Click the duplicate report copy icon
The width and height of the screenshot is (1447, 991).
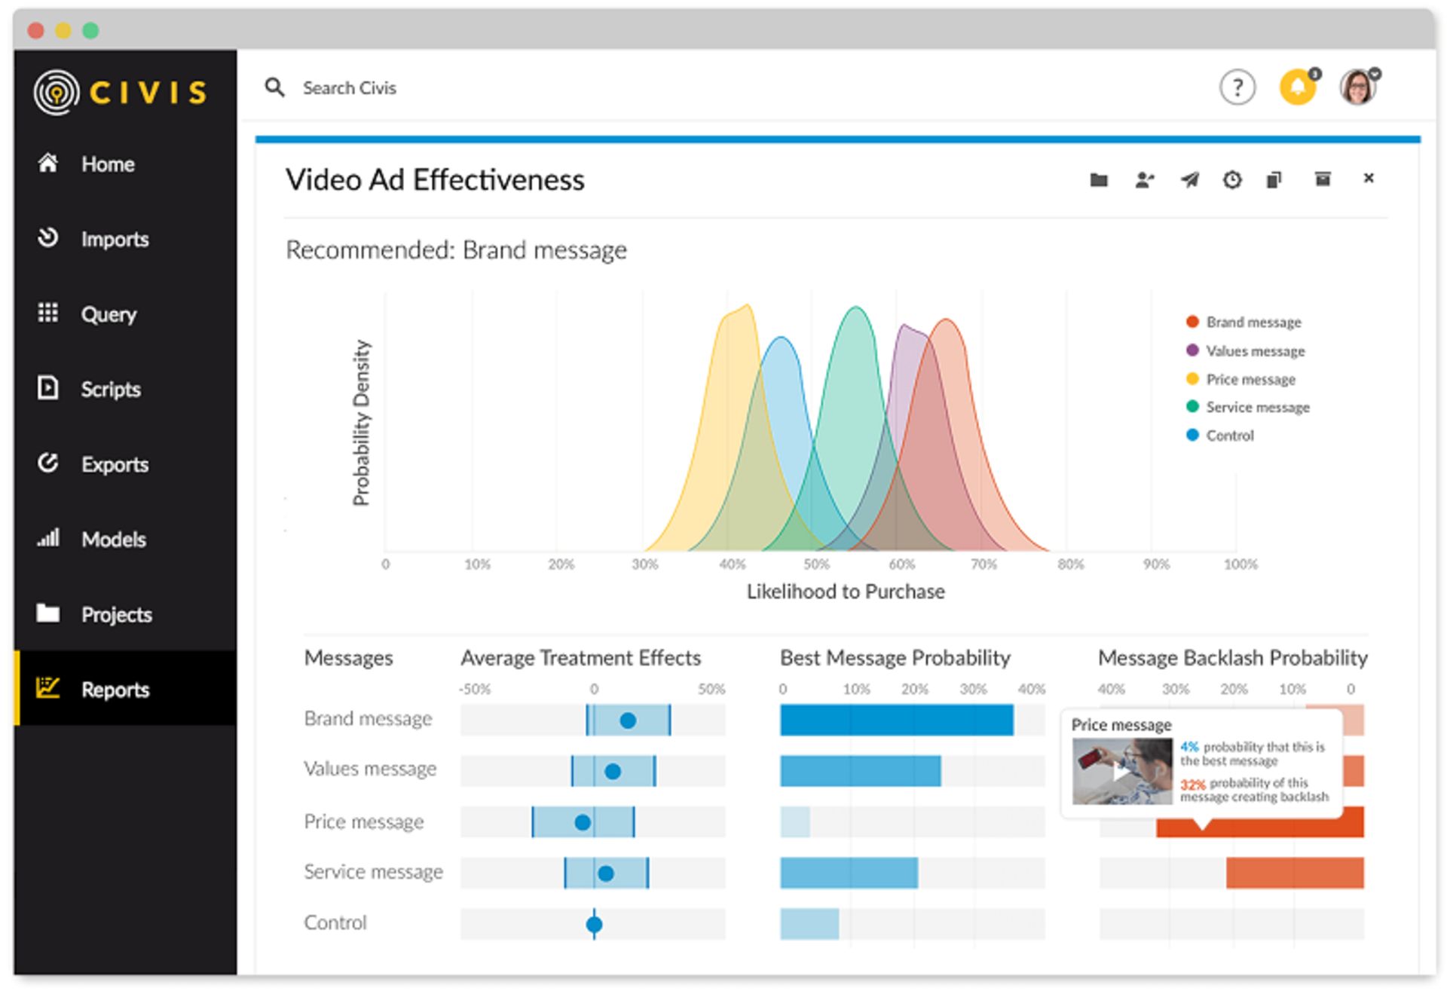coord(1274,179)
